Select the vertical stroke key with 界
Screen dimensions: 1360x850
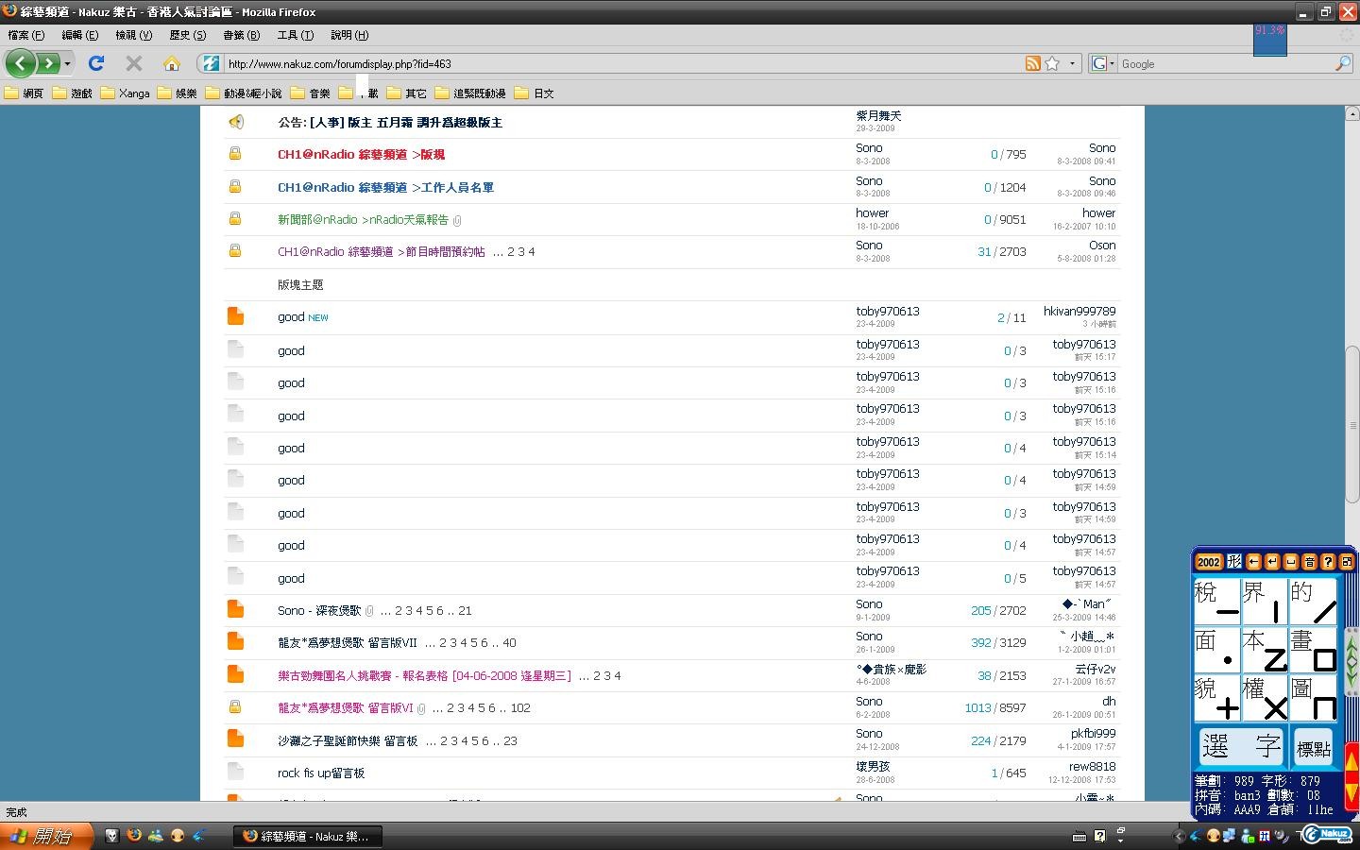pos(1266,603)
